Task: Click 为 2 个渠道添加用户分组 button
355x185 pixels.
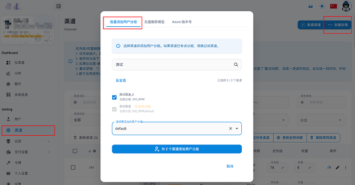Action: 177,149
